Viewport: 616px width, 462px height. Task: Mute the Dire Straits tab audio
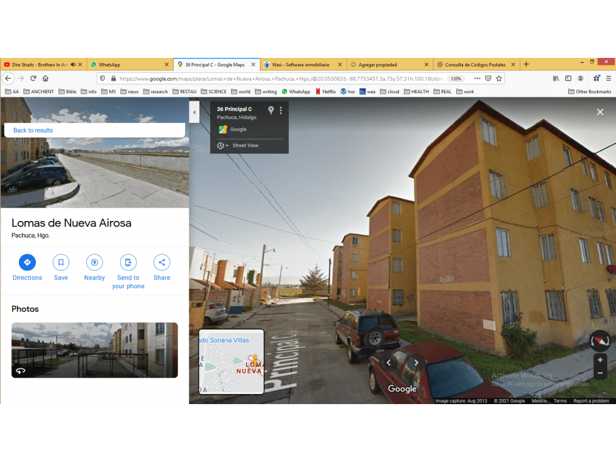pos(73,64)
